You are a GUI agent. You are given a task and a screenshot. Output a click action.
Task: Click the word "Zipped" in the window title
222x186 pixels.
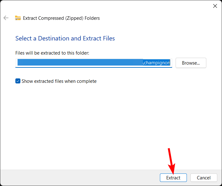[x=73, y=18]
